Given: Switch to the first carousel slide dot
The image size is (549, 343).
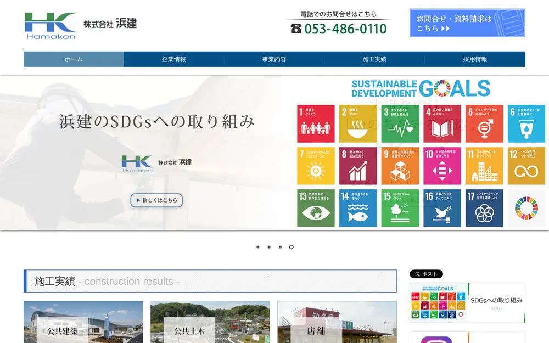Looking at the screenshot, I should [x=258, y=247].
